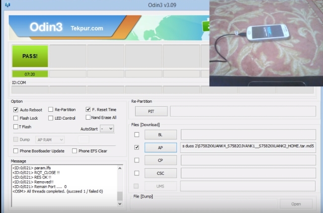Uncheck the F. Reset Time option

[x=88, y=109]
